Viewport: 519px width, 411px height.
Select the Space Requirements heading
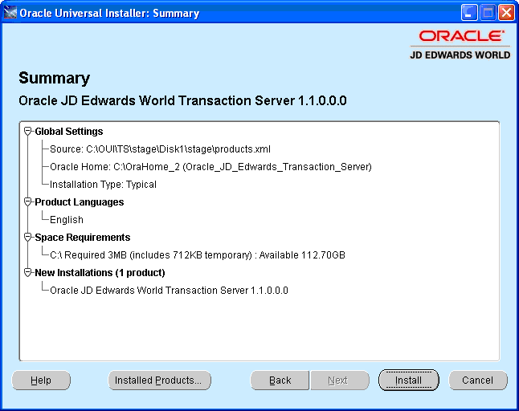[x=83, y=238]
